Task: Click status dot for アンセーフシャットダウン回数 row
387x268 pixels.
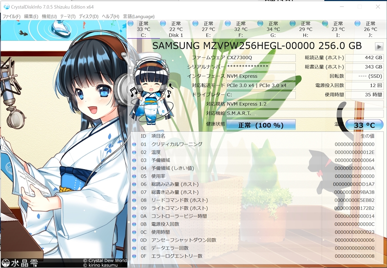Action: [x=134, y=240]
